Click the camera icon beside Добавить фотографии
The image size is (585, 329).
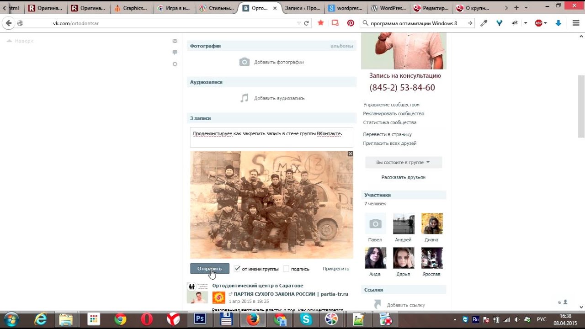(x=245, y=62)
